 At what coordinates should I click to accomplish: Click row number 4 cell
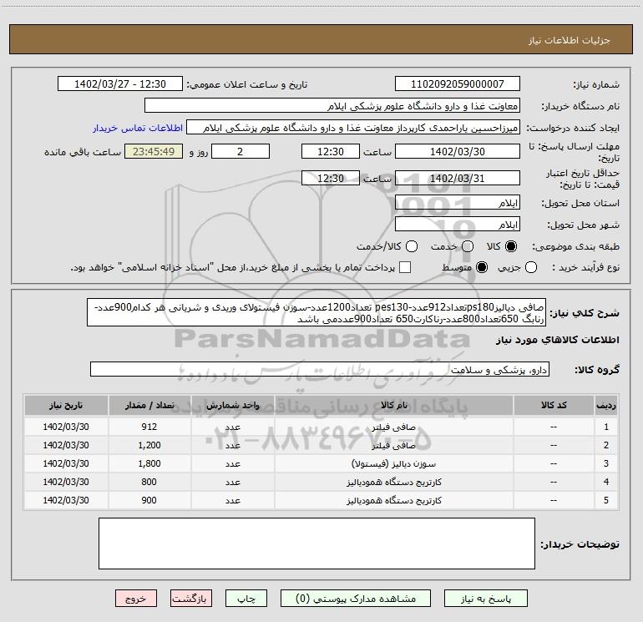click(606, 482)
